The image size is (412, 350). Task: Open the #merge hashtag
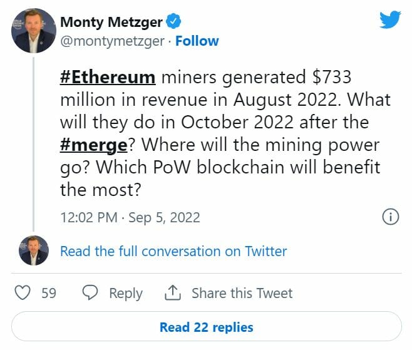point(95,144)
